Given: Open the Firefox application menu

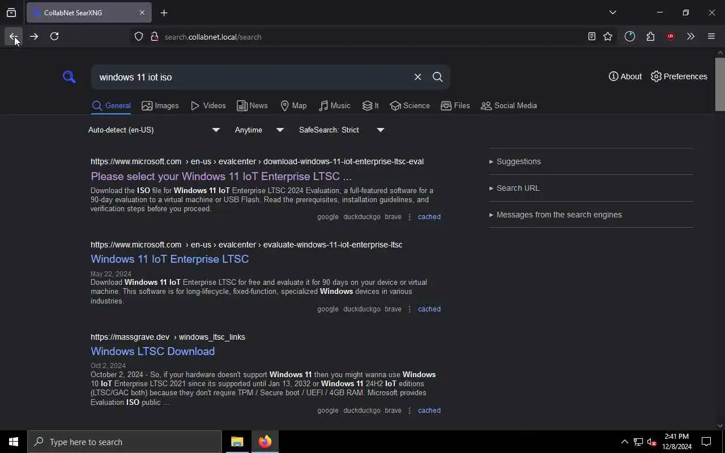Looking at the screenshot, I should 711,36.
